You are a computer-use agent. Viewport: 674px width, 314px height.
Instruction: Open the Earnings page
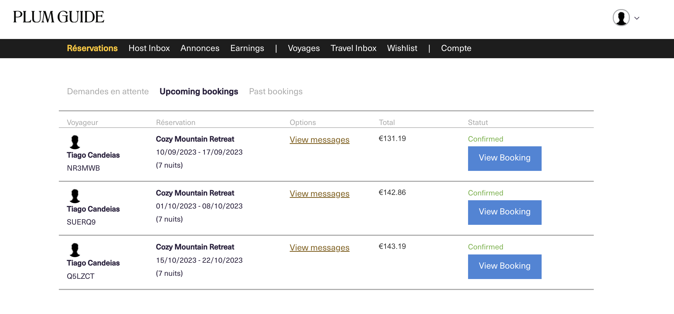click(247, 48)
